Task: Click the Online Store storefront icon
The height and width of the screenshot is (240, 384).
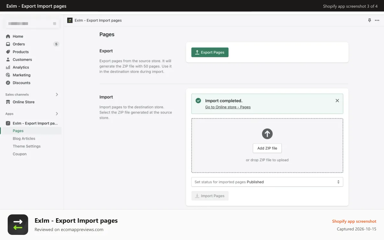Action: 8,102
